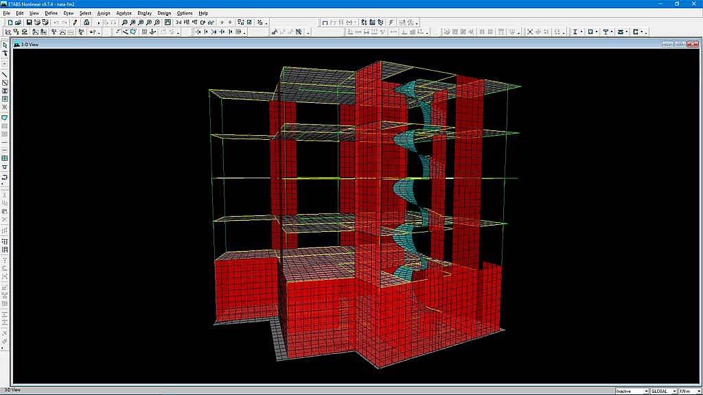Open the Inactive dropdown in status bar
Image resolution: width=703 pixels, height=395 pixels.
tap(632, 391)
